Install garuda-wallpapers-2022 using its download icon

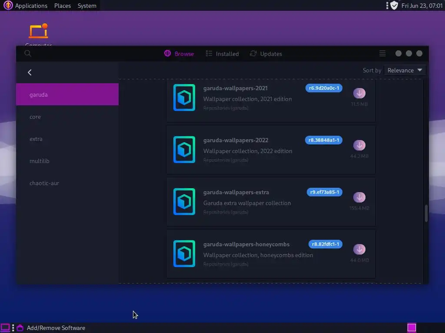(x=359, y=145)
